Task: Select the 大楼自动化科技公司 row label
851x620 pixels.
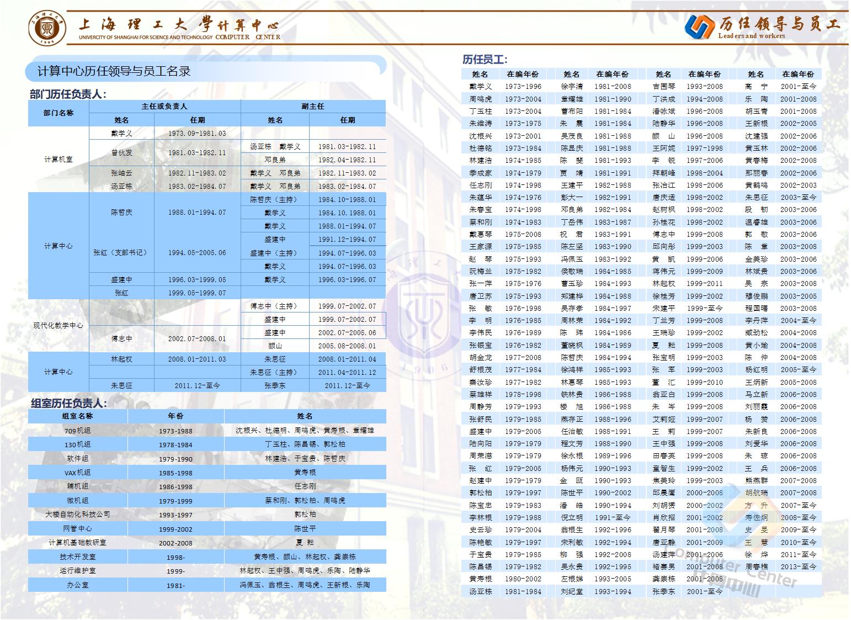Action: pyautogui.click(x=77, y=515)
